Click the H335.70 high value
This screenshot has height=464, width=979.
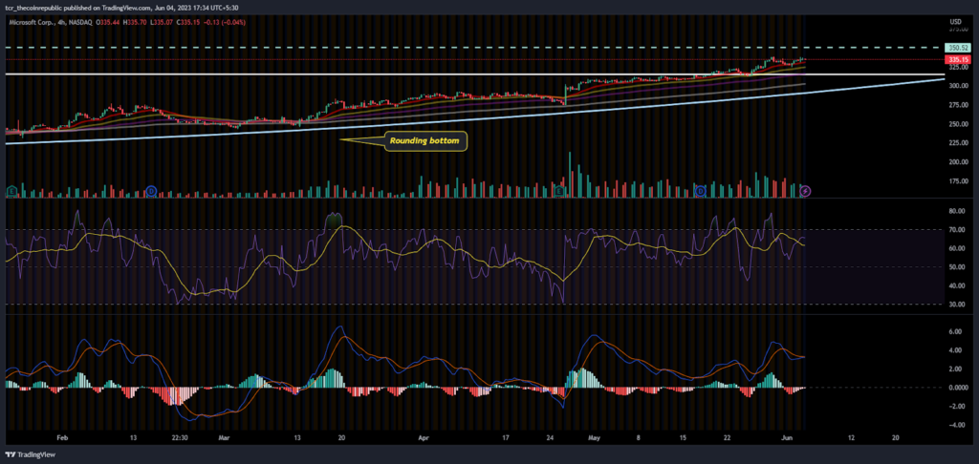pyautogui.click(x=137, y=23)
